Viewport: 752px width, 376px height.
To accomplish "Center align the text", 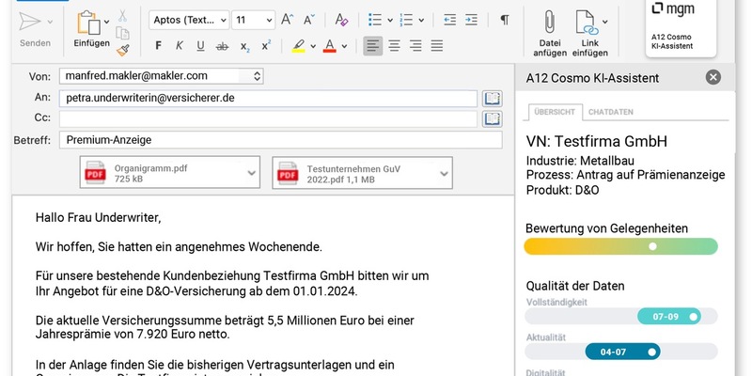I will [394, 46].
